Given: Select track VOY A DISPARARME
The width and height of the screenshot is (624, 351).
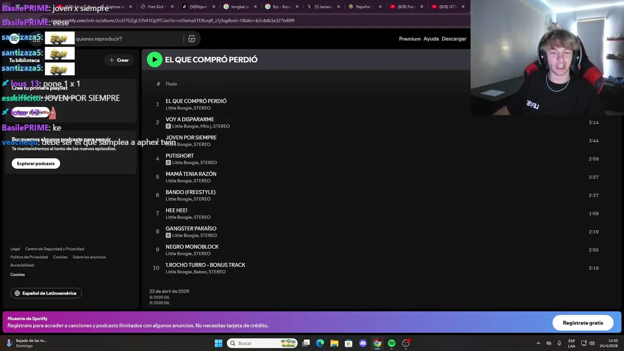Looking at the screenshot, I should 190,119.
